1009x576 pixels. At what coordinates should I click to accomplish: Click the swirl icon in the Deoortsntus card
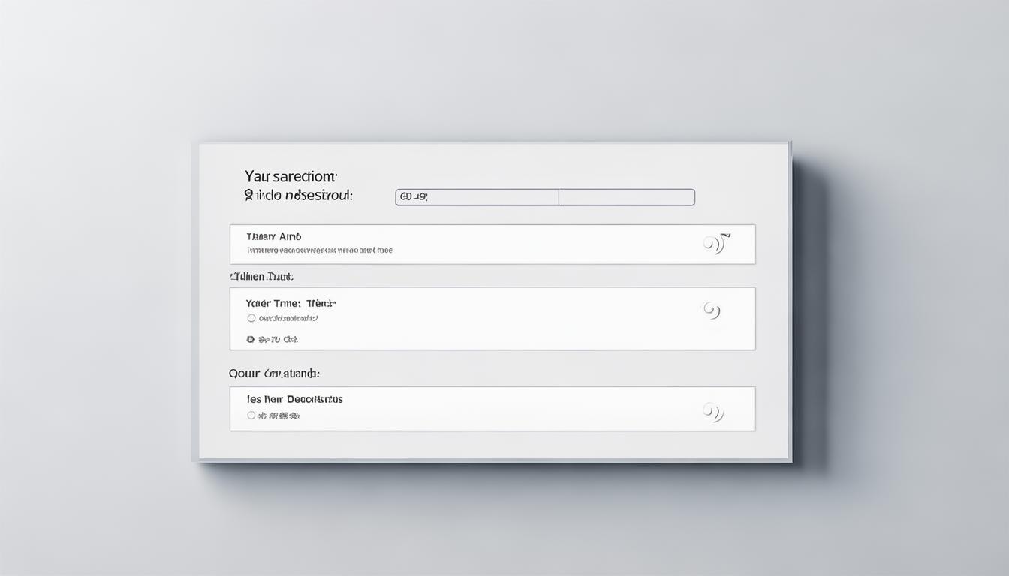tap(712, 411)
